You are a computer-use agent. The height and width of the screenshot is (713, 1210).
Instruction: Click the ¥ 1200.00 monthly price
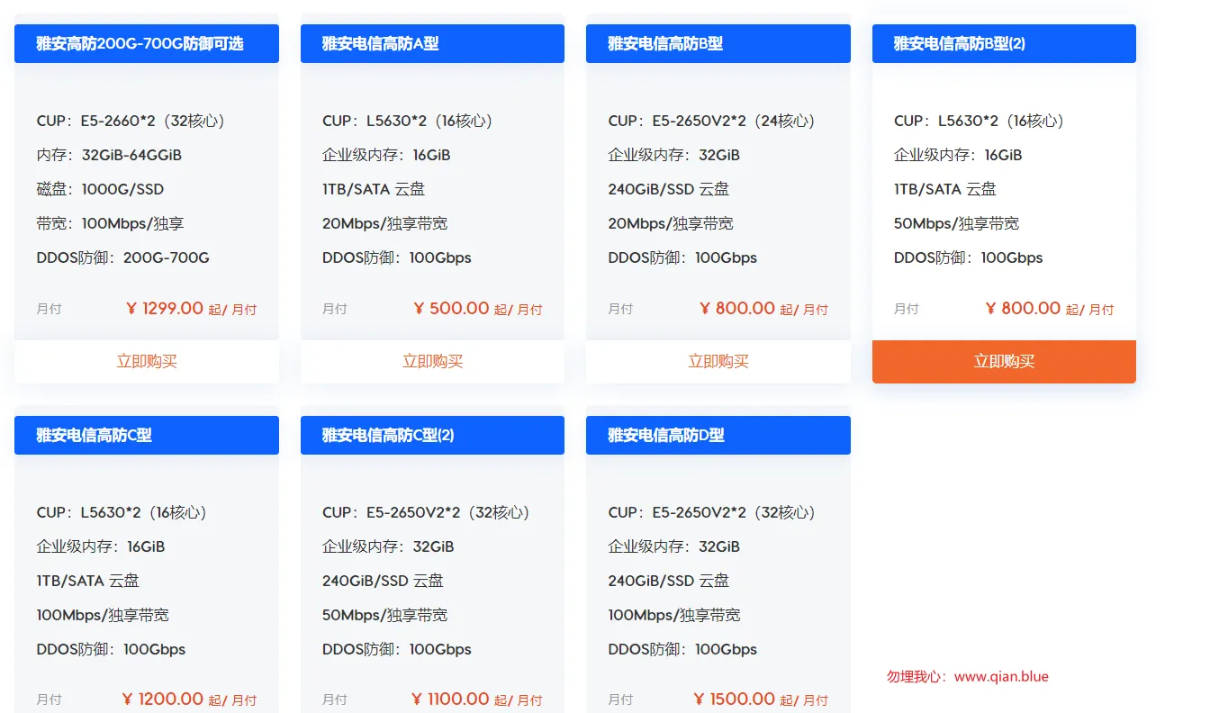(x=163, y=699)
